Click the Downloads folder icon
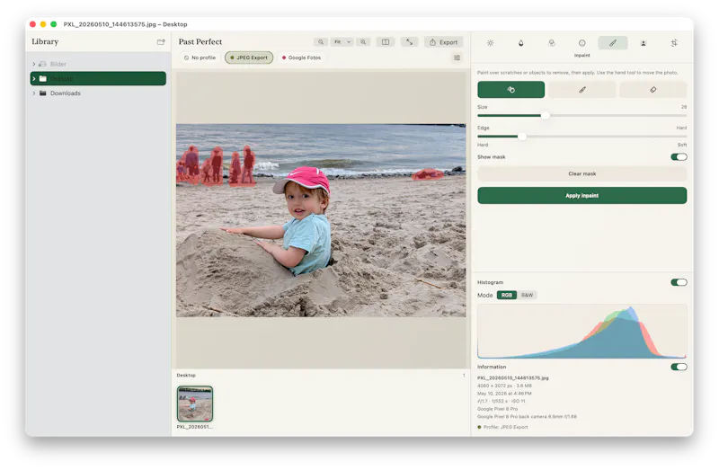 click(x=42, y=93)
